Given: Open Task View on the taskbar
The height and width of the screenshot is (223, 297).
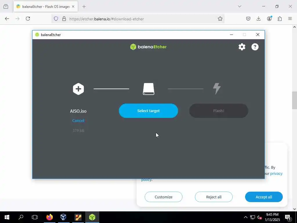Looking at the screenshot, I should (x=35, y=217).
